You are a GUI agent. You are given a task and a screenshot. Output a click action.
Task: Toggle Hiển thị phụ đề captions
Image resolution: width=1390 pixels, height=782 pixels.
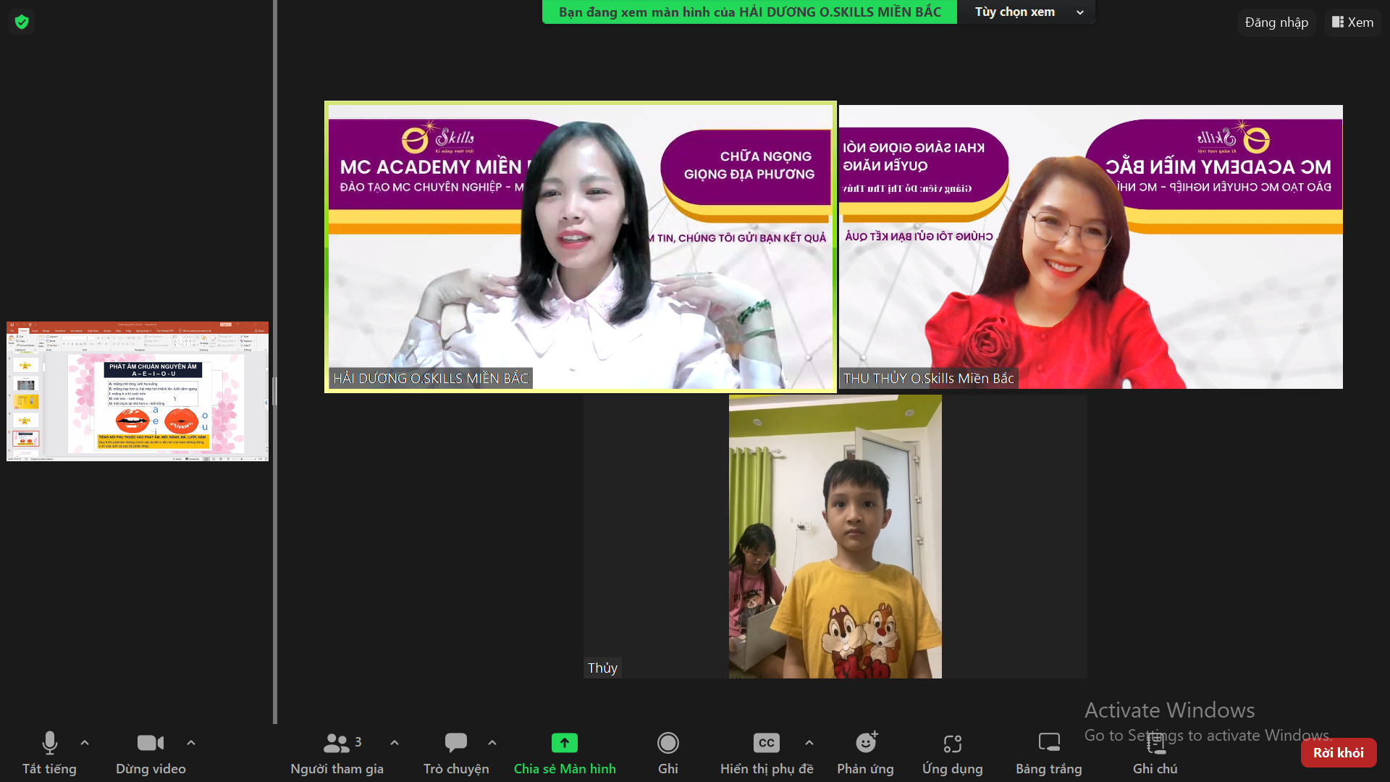[x=767, y=753]
